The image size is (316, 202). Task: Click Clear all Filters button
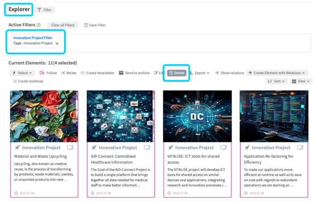coord(63,25)
